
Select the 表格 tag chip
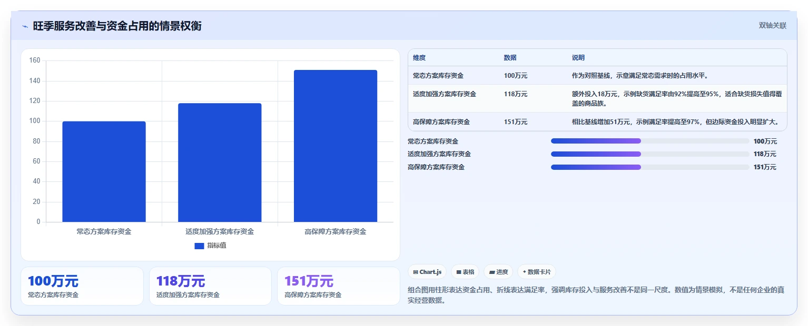pos(465,272)
